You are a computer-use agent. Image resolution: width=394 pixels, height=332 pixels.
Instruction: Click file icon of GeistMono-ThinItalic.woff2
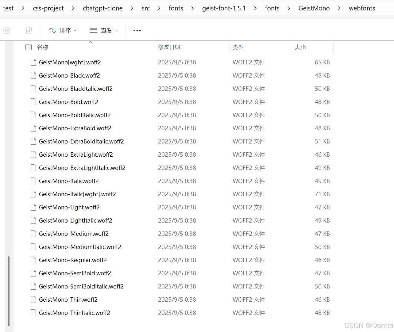point(33,313)
